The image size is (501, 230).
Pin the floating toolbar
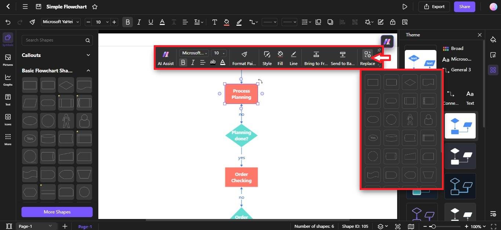(x=379, y=50)
